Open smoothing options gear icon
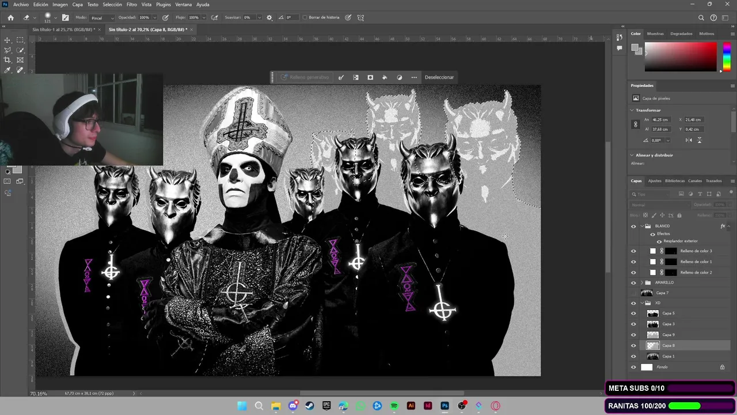737x415 pixels. click(x=269, y=17)
